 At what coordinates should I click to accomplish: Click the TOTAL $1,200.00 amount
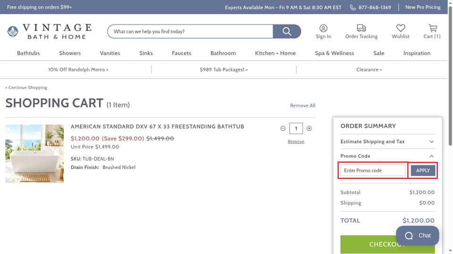tap(419, 220)
